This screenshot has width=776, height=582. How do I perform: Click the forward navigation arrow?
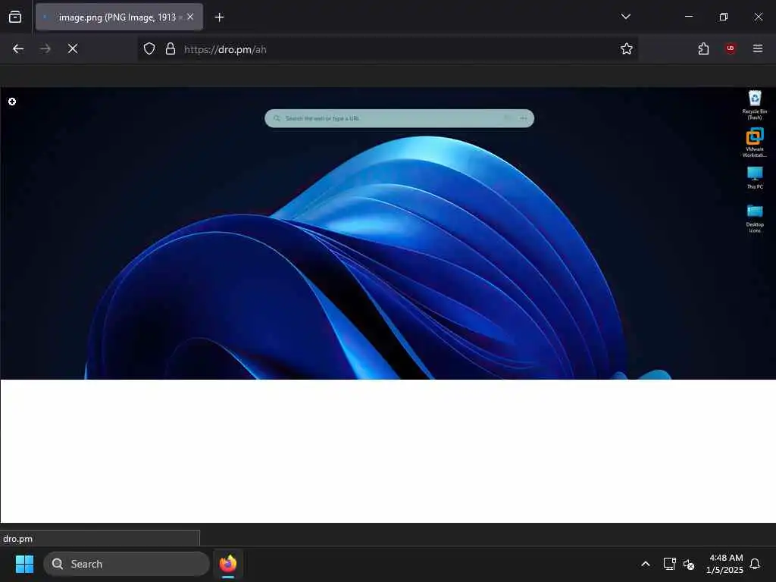click(x=45, y=48)
